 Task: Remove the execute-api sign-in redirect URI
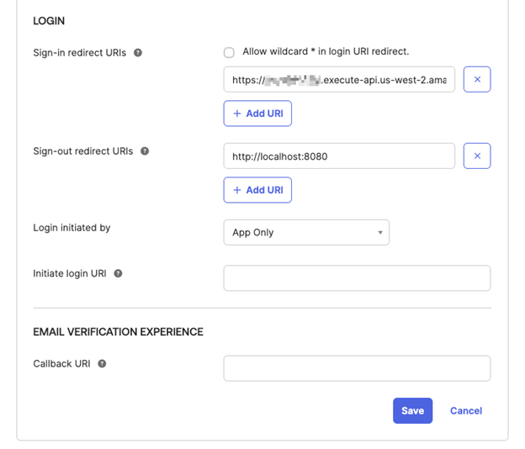pos(477,80)
